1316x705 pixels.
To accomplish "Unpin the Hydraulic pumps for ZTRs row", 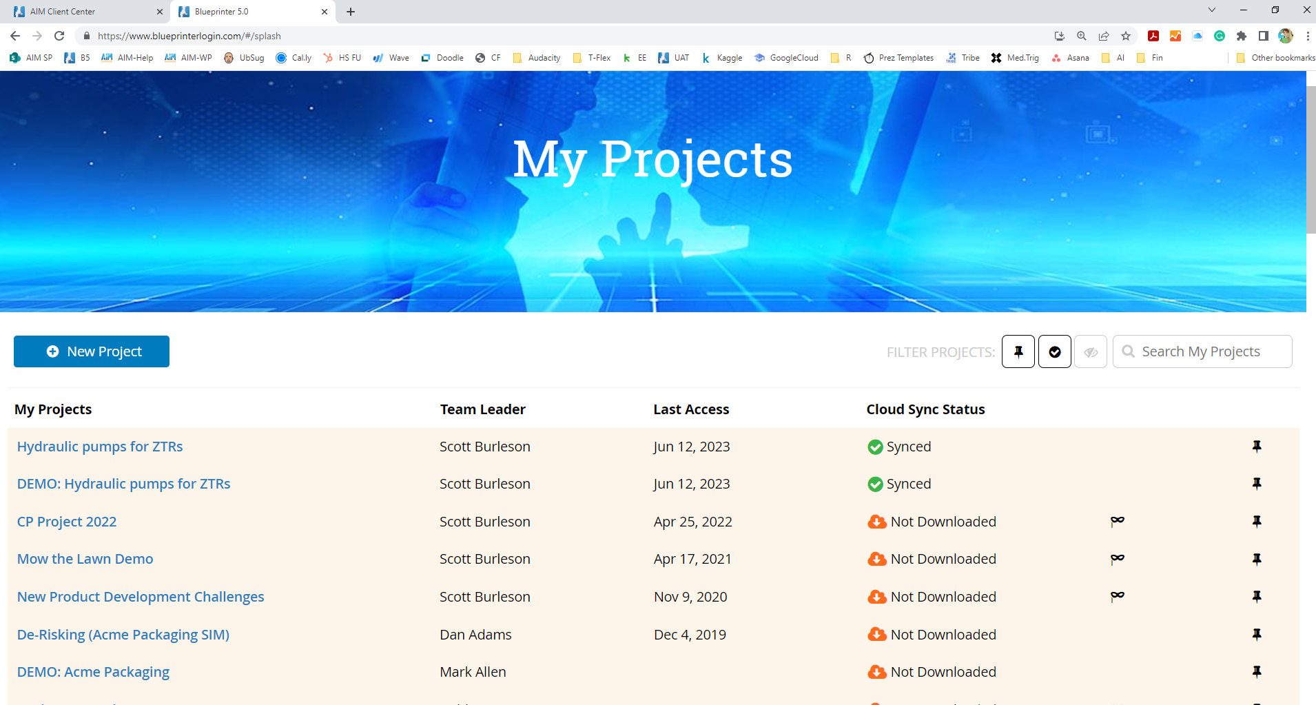I will pyautogui.click(x=1257, y=447).
